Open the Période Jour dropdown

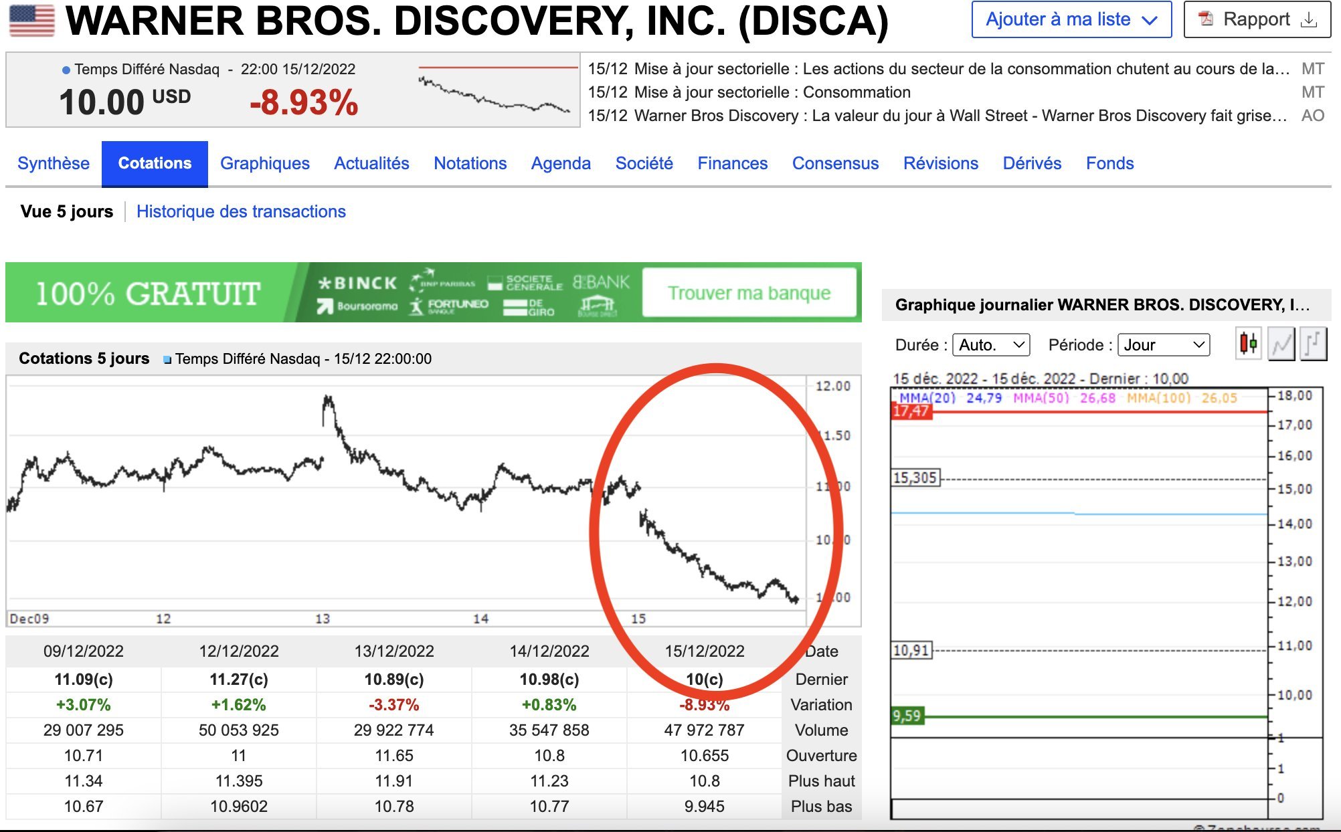[x=1164, y=345]
